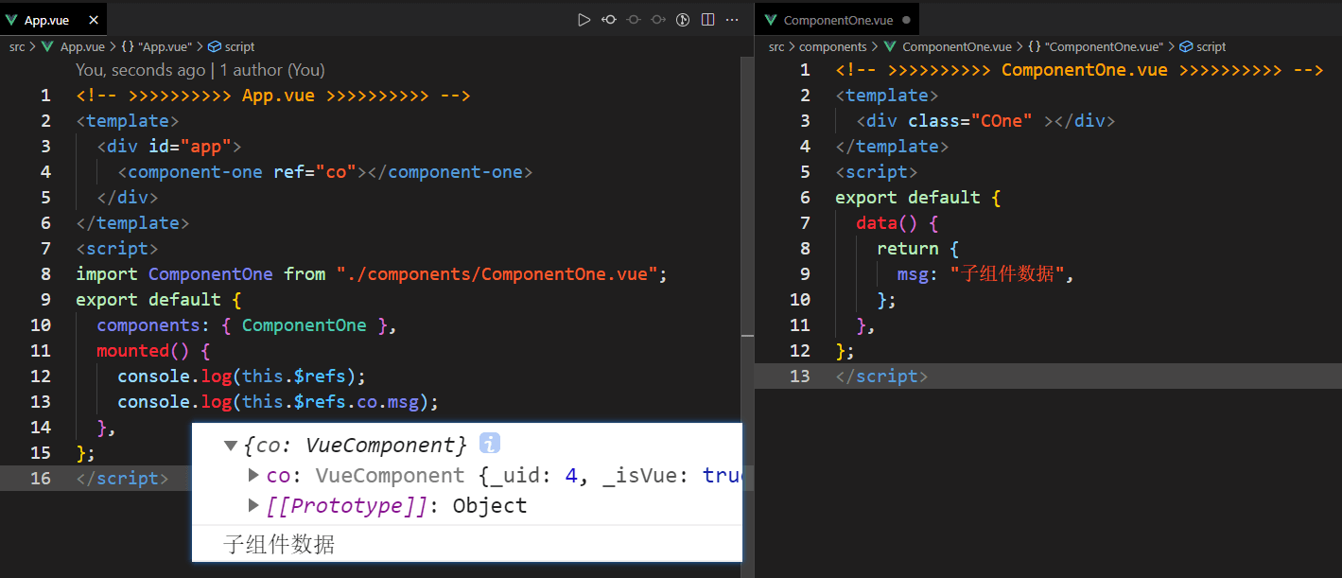Screen dimensions: 1342x578
Task: Click the git blame annotation 'You, seconds ago'
Action: 140,70
